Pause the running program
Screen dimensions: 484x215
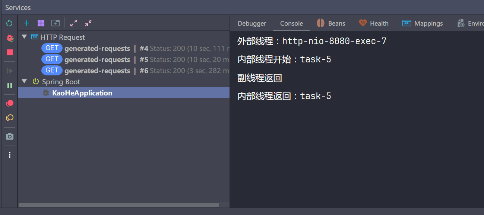9,85
